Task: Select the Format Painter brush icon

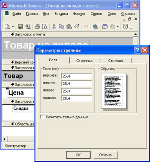Action: point(77,27)
